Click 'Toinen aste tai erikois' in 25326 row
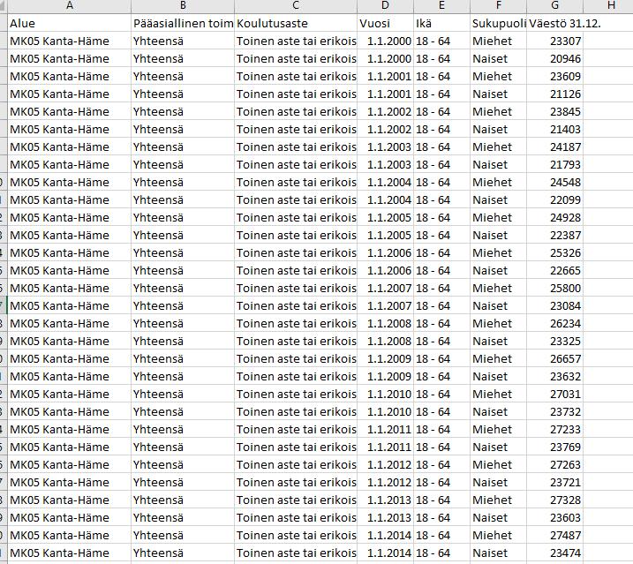This screenshot has height=564, width=633. (297, 252)
